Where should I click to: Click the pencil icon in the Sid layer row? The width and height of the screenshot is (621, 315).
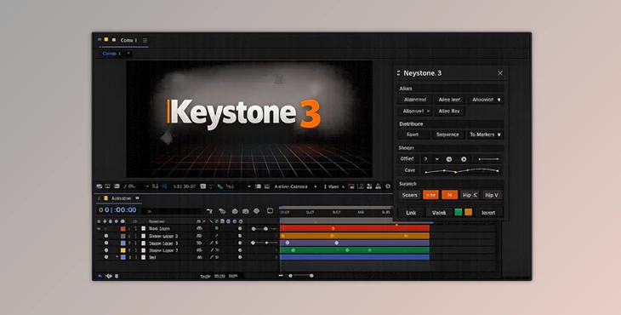(x=212, y=258)
